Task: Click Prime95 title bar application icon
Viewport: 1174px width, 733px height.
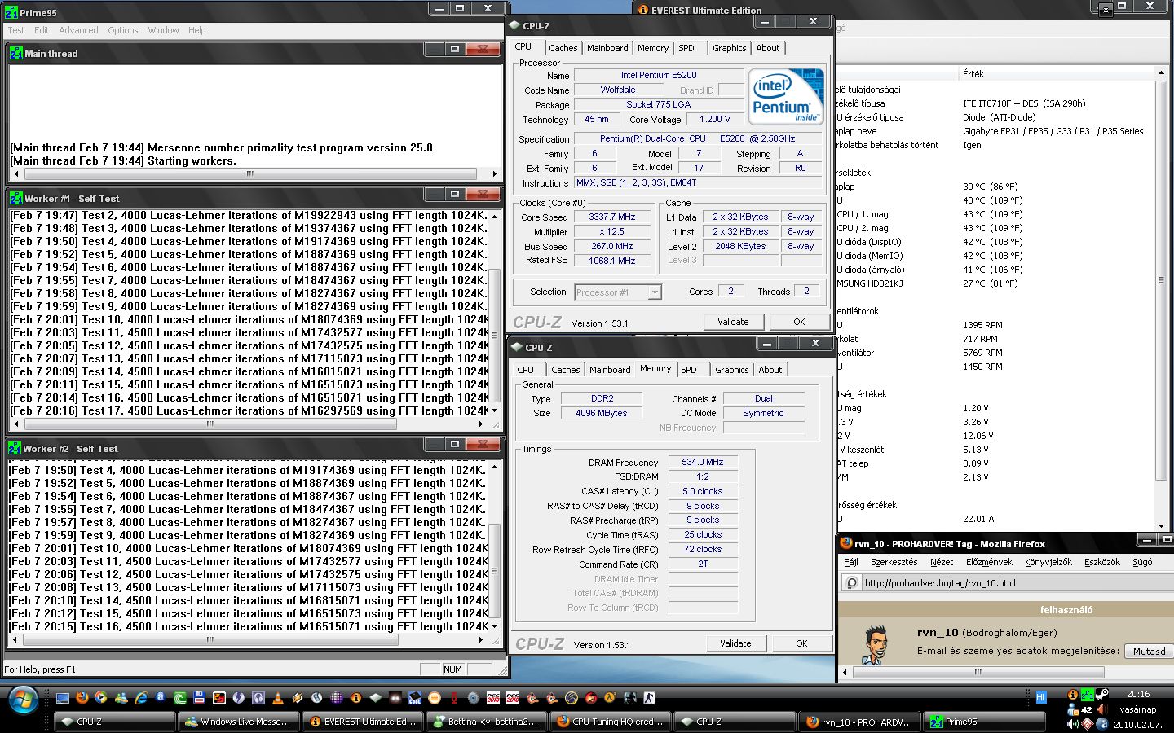Action: click(x=11, y=12)
